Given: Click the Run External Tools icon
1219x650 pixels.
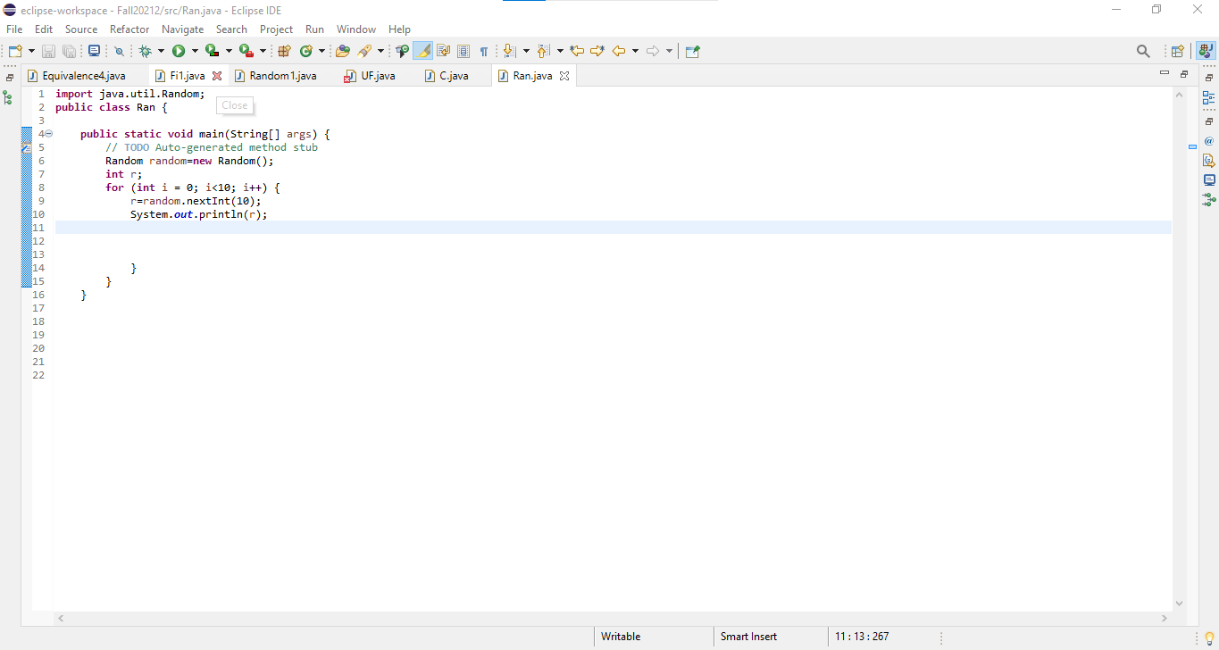Looking at the screenshot, I should 246,51.
